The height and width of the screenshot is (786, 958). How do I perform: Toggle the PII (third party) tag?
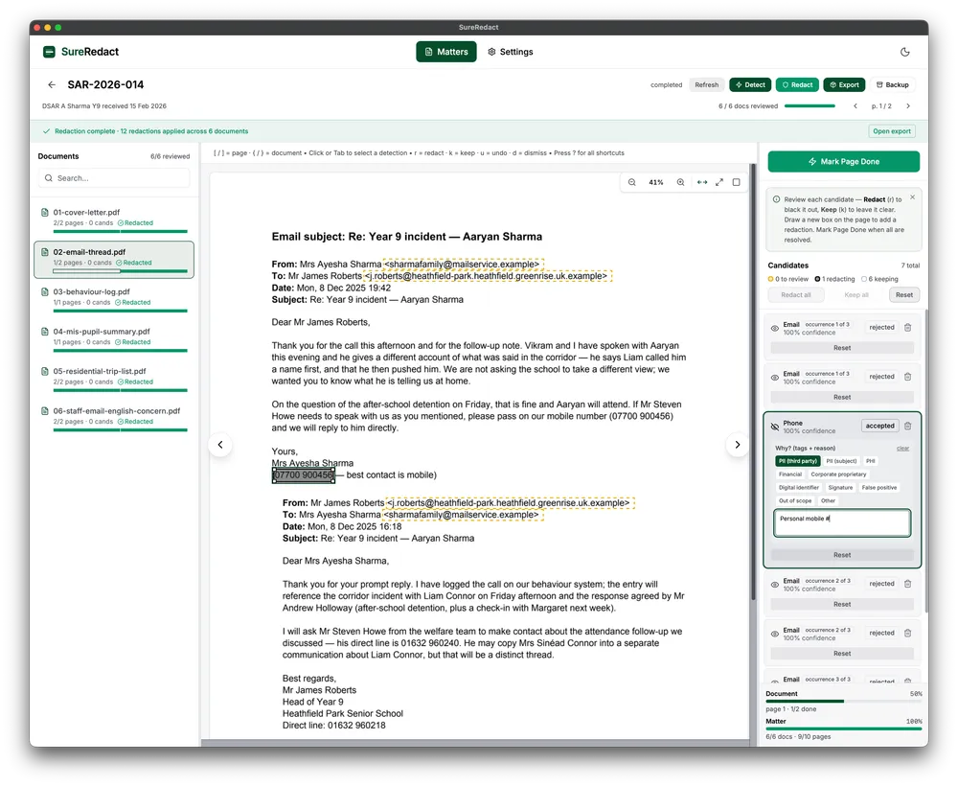797,461
